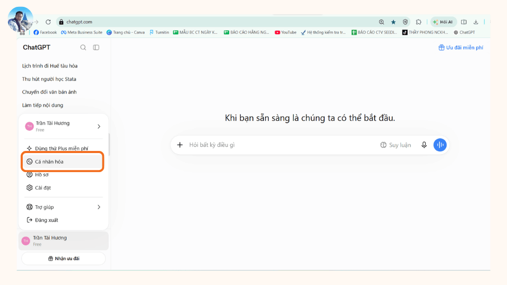This screenshot has height=285, width=507.
Task: Open chat Chuyển đổi văn bản ảnh
Action: click(x=49, y=92)
